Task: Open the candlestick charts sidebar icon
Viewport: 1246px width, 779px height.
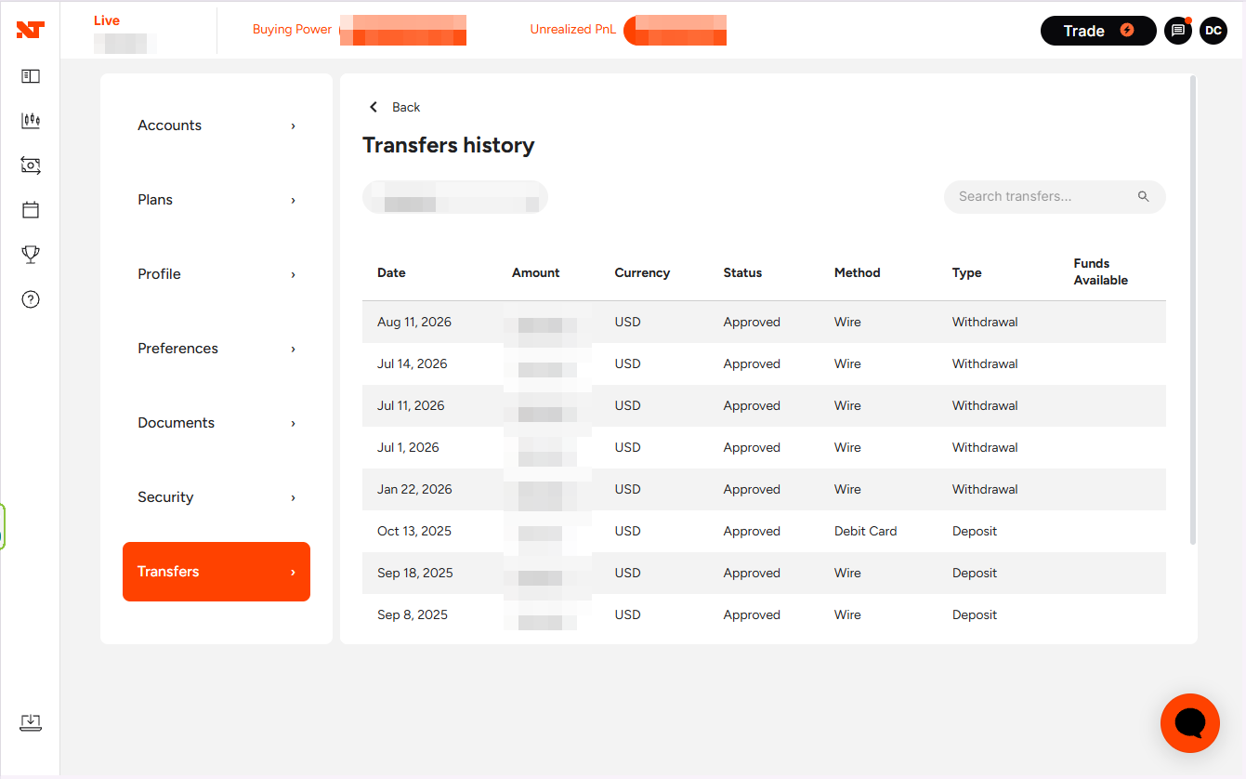Action: 31,120
